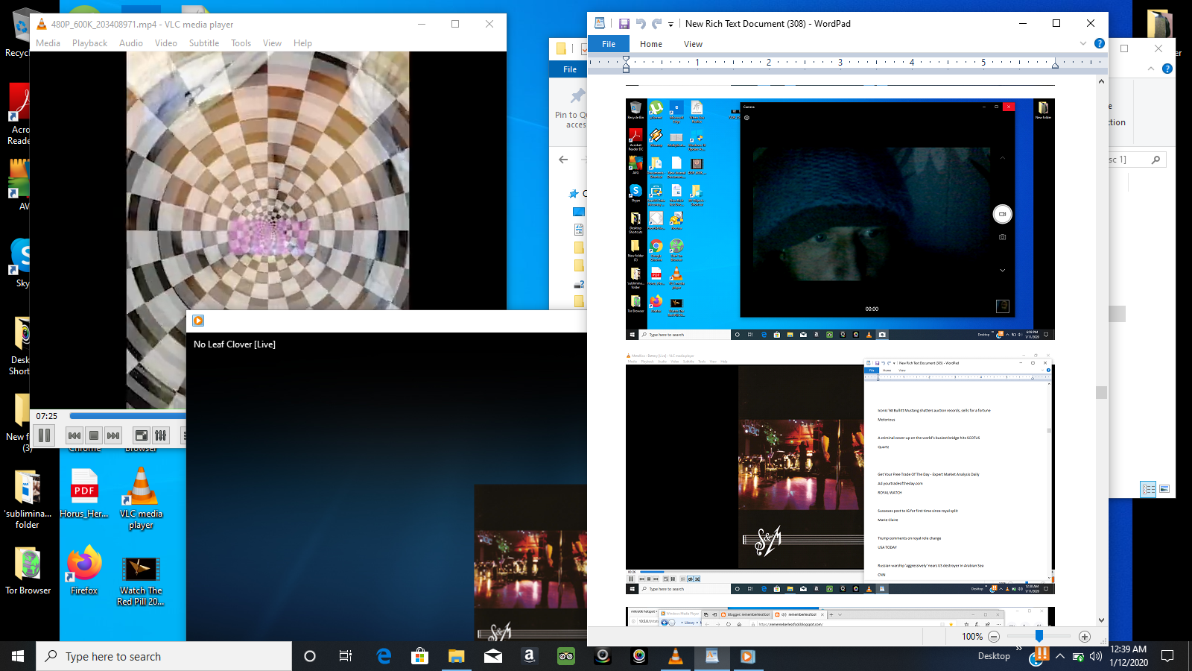
Task: Open the VLC Playback menu
Action: pyautogui.click(x=89, y=43)
